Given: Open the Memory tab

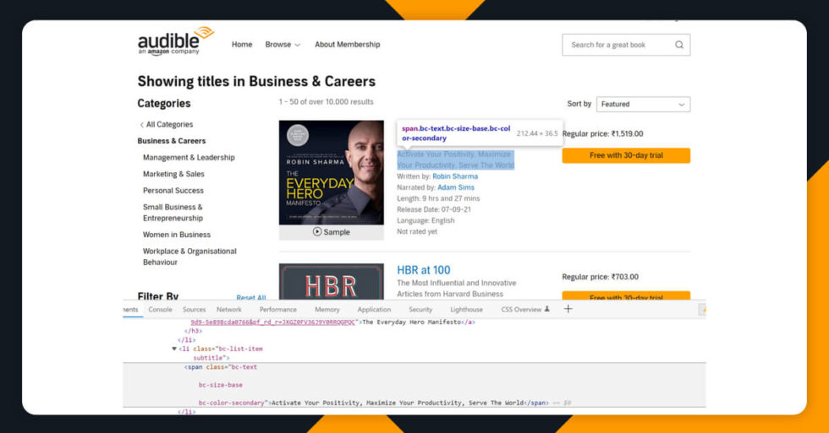Looking at the screenshot, I should 327,310.
